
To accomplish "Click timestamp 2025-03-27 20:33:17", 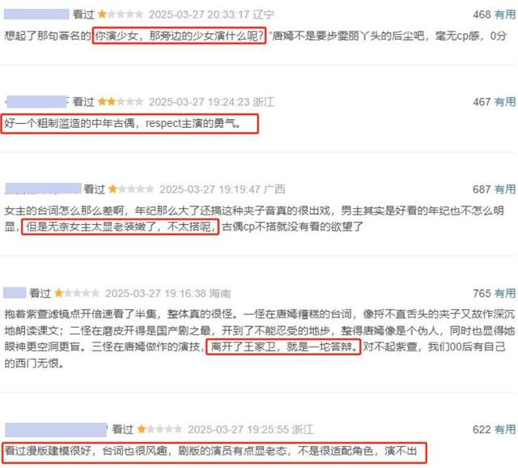I will (x=199, y=15).
